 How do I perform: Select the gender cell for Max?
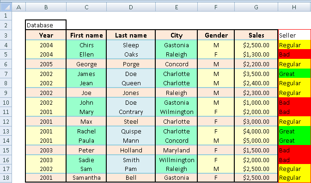(x=216, y=121)
